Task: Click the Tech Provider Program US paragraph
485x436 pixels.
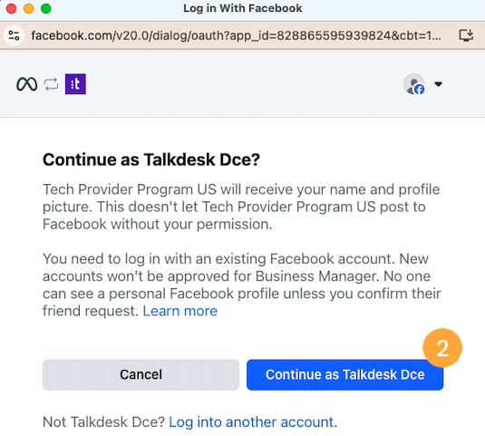Action: pyautogui.click(x=241, y=207)
